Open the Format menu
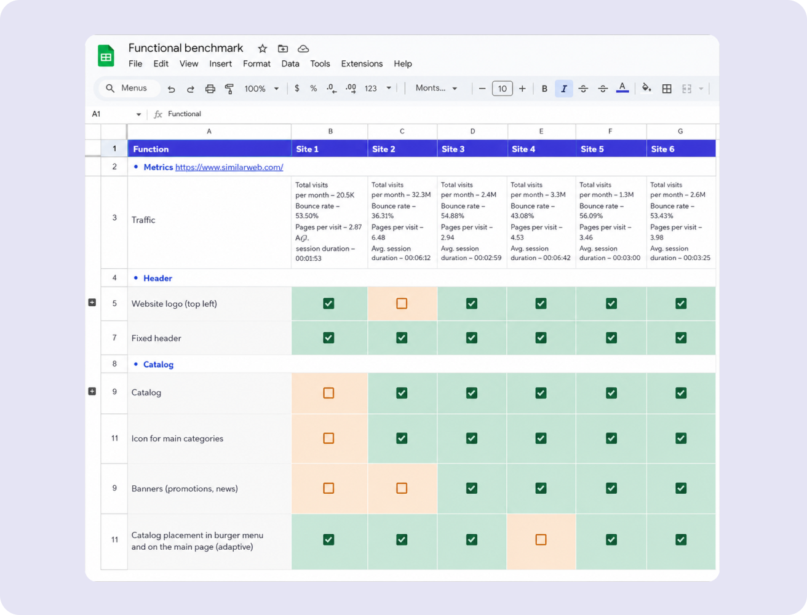Viewport: 807px width, 615px height. (x=256, y=64)
